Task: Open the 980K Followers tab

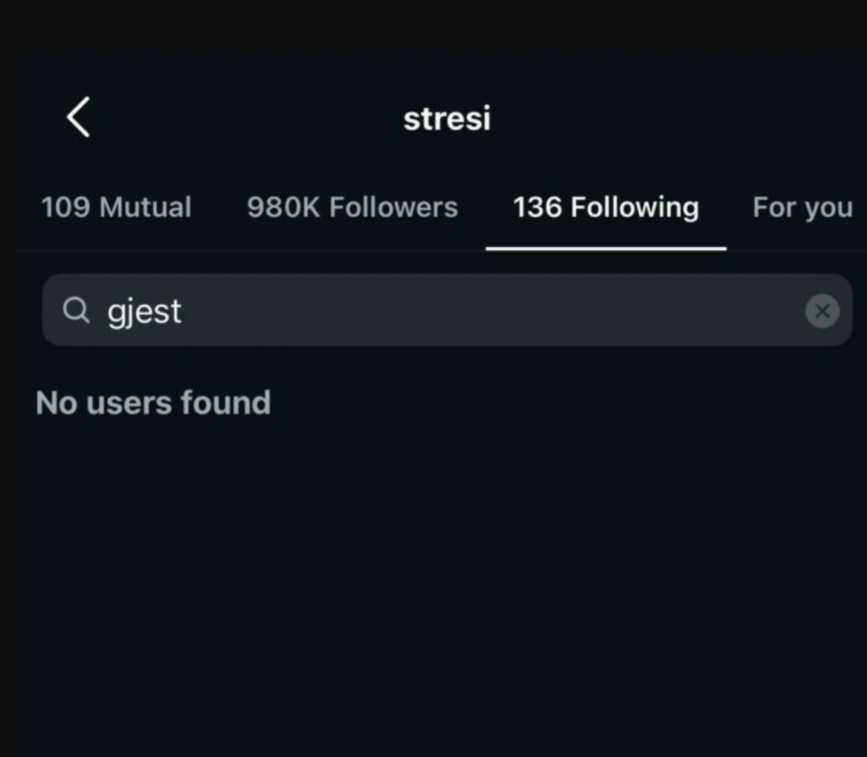Action: pos(352,207)
